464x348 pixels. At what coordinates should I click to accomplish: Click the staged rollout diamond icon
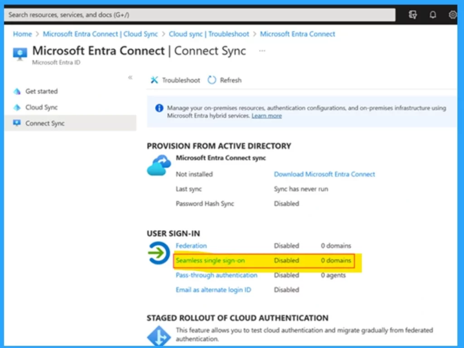[159, 336]
